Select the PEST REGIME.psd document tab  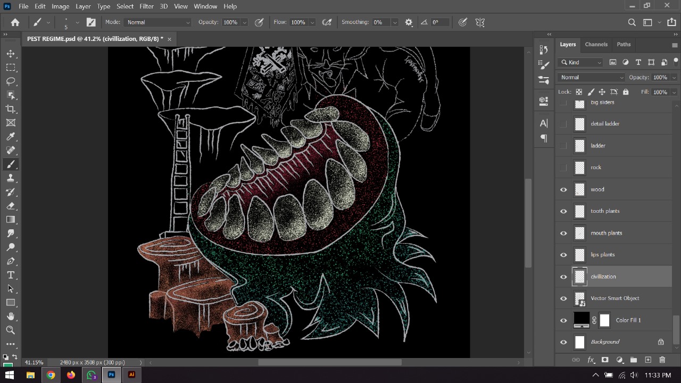pos(95,39)
